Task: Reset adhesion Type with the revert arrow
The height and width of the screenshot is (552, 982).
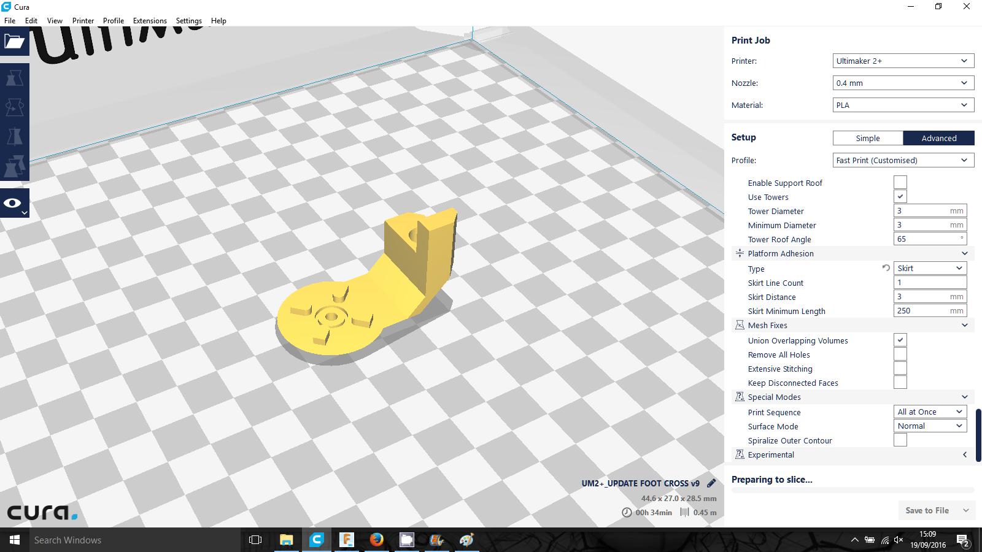Action: click(x=886, y=268)
